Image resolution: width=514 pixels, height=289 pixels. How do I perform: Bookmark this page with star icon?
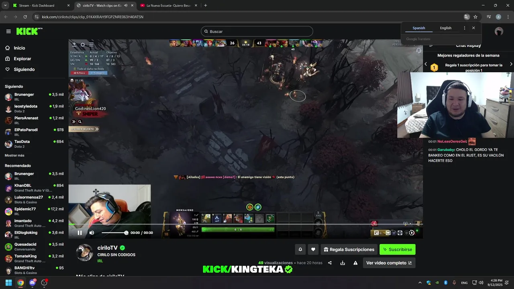click(475, 17)
